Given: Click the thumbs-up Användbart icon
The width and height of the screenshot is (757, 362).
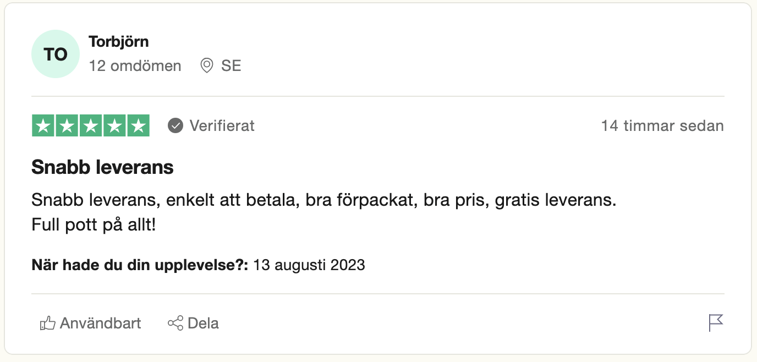Looking at the screenshot, I should coord(48,323).
